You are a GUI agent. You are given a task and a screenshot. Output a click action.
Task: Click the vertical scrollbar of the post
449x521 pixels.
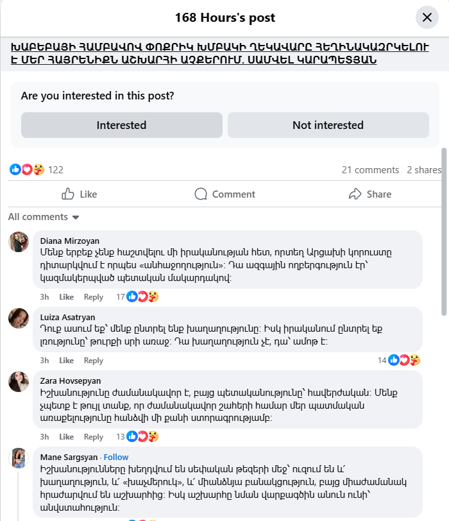pyautogui.click(x=444, y=231)
